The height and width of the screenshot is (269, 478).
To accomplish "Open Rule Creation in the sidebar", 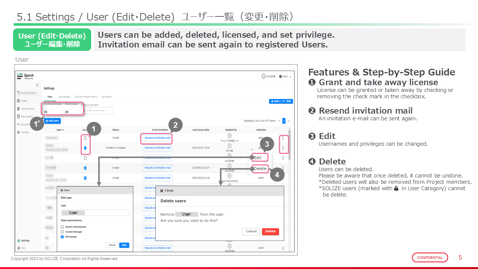I will (x=27, y=117).
